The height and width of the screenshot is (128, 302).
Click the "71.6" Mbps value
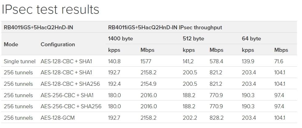tap(279, 61)
